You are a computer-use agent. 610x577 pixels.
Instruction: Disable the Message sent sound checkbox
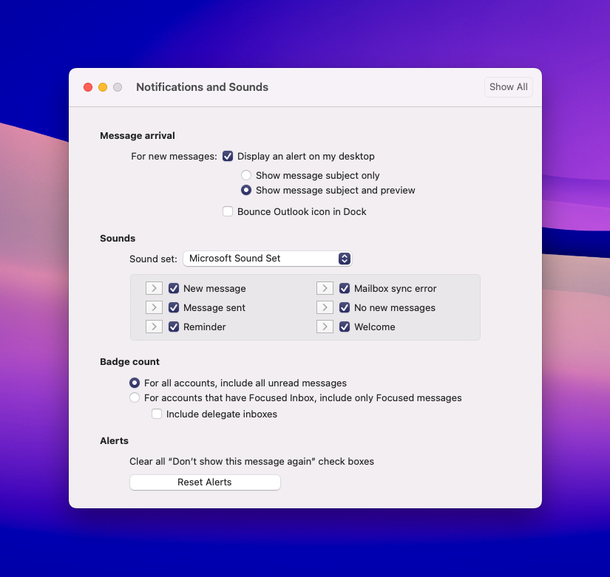pyautogui.click(x=174, y=307)
